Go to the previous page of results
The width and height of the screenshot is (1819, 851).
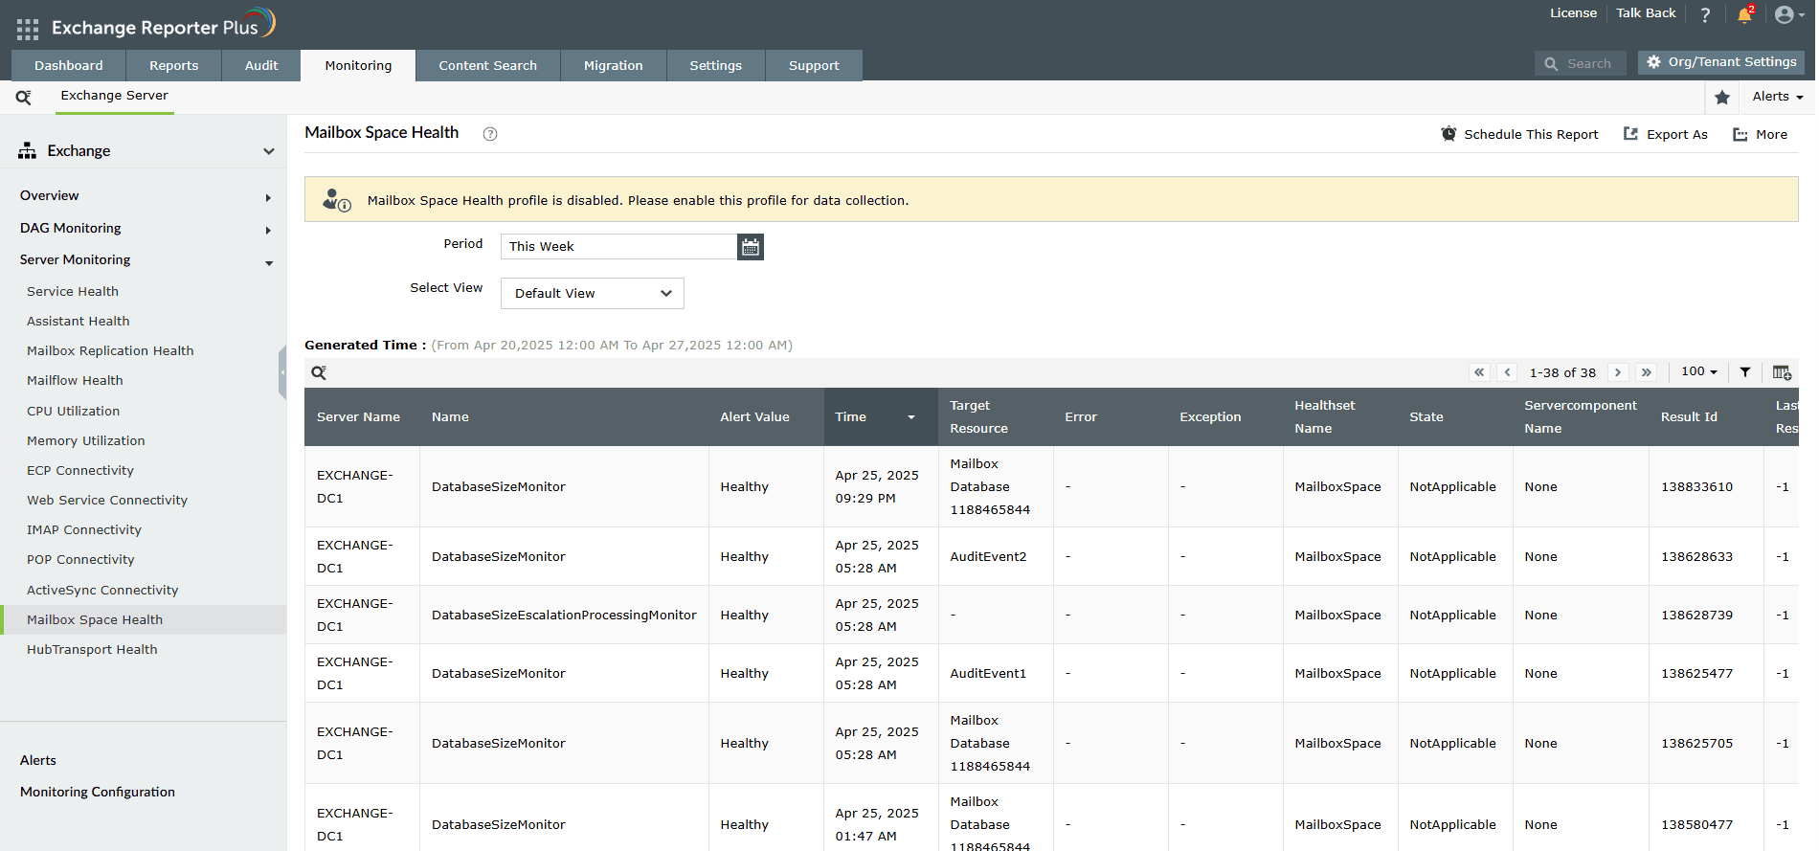click(1507, 372)
